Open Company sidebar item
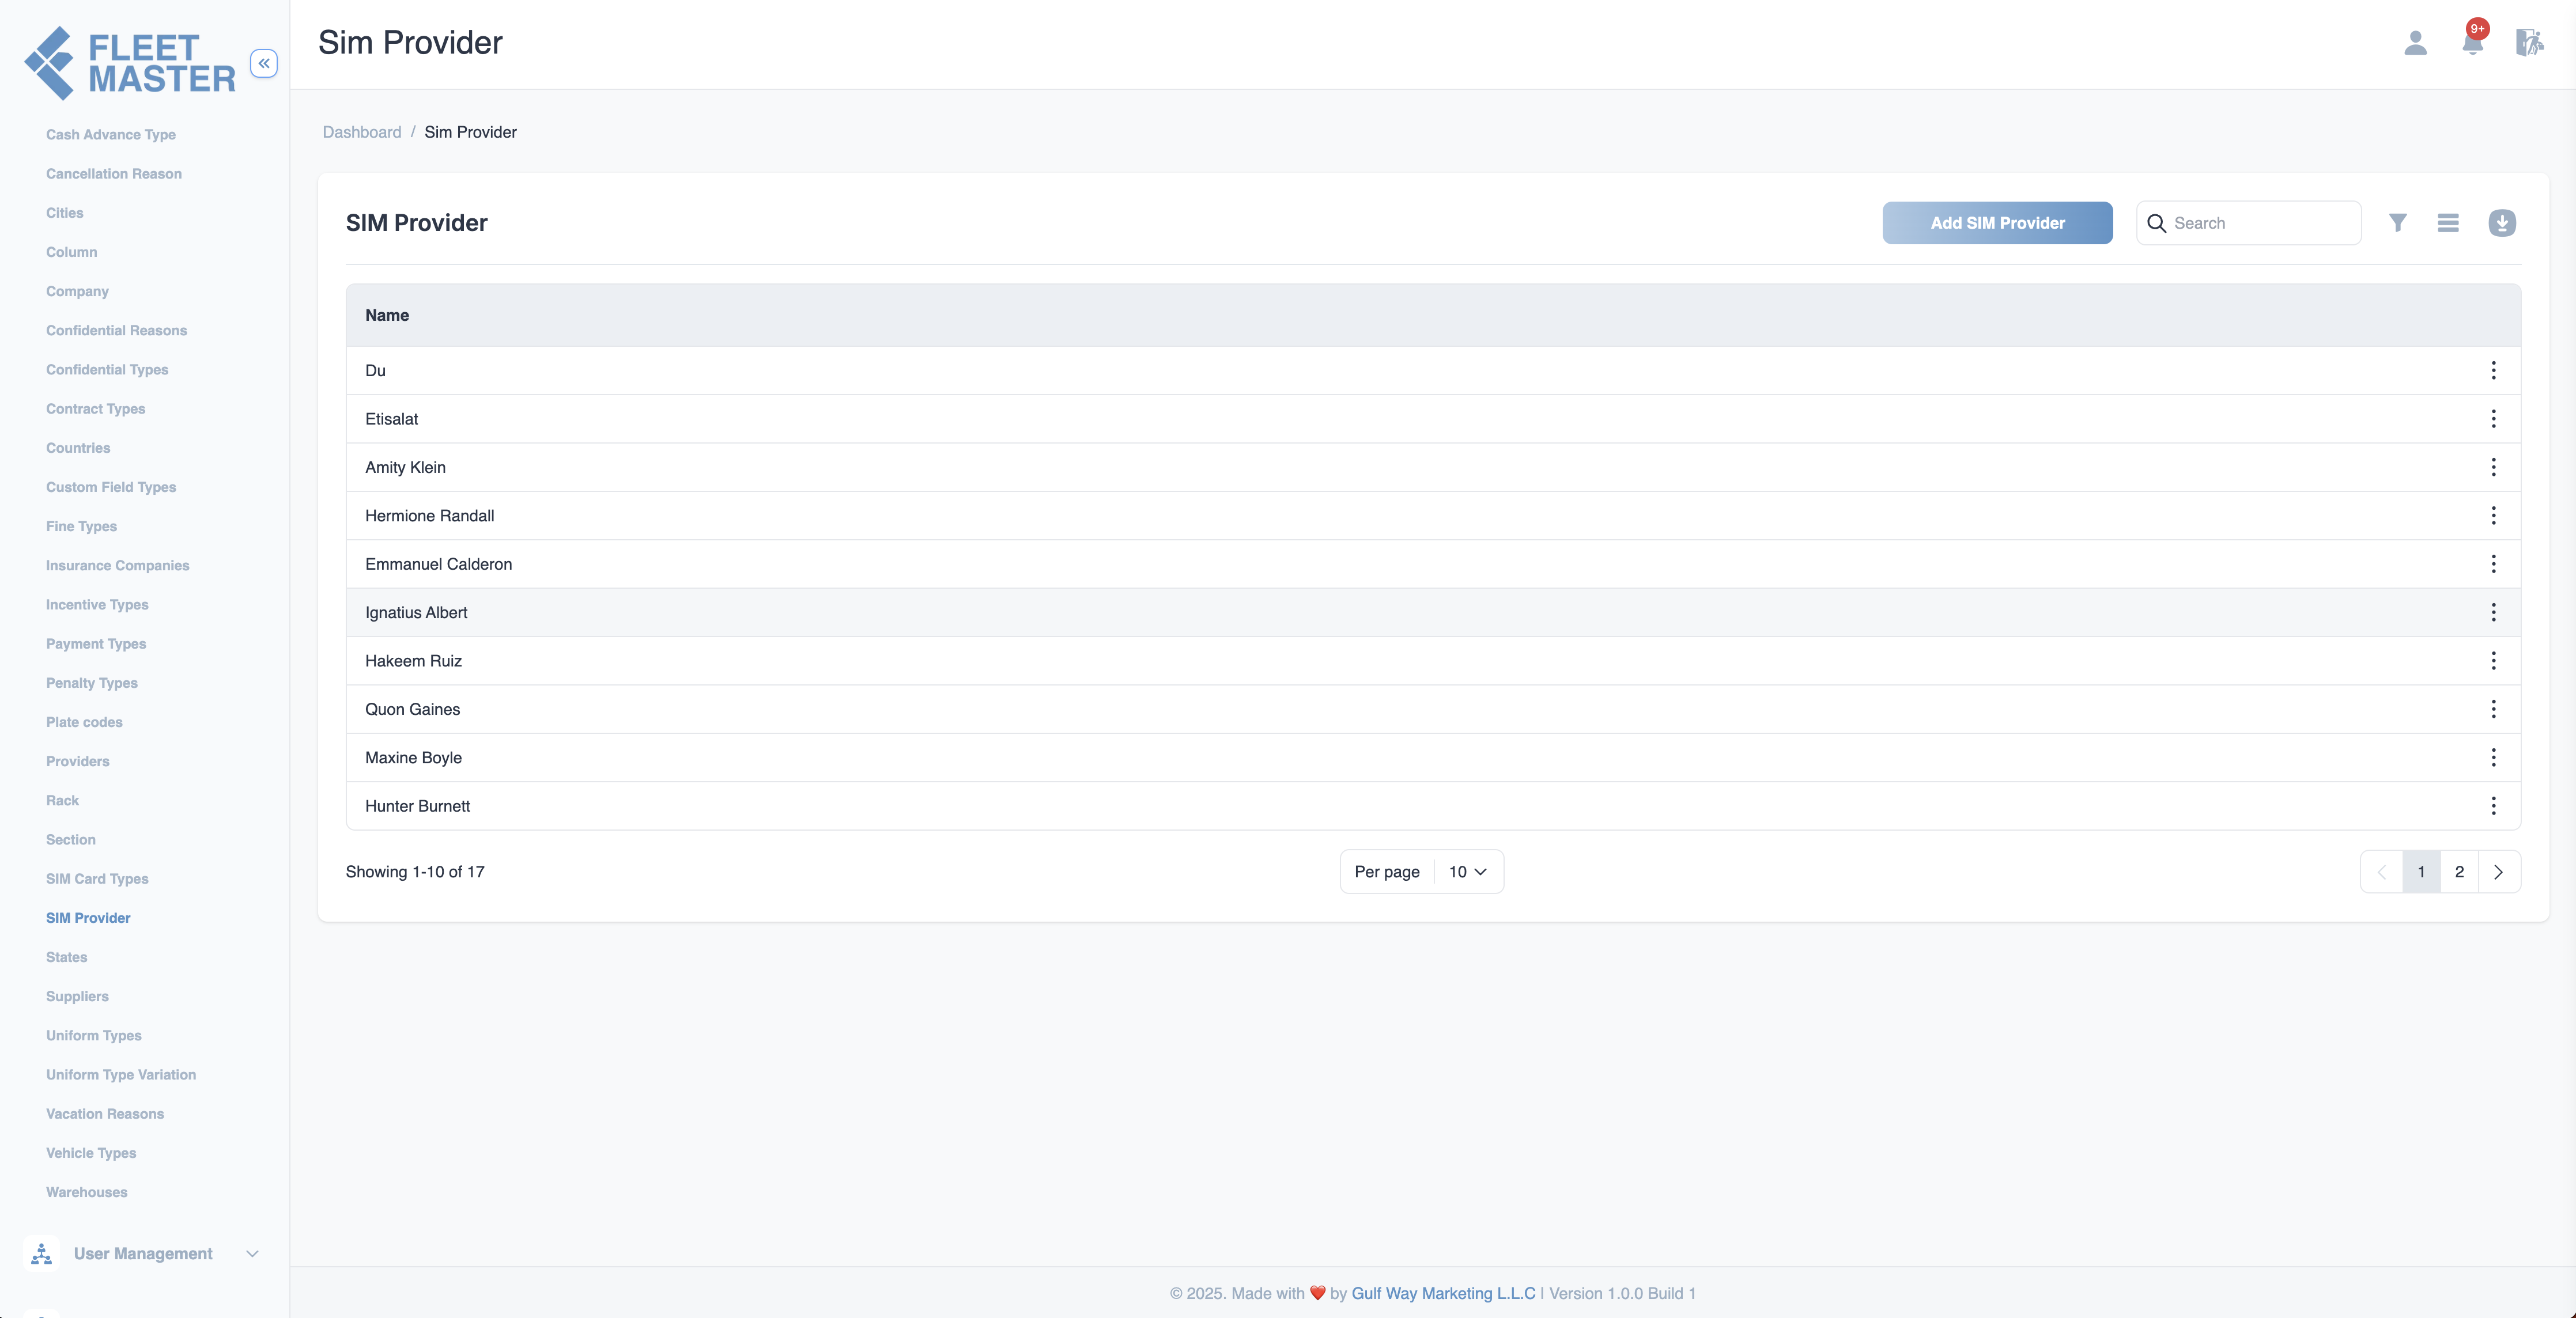Screen dimensions: 2576x1318 (x=77, y=292)
